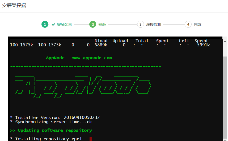Viewport: 228px width, 141px height.
Task: Click the green checkmark beside 安装配置
Action: (53, 25)
